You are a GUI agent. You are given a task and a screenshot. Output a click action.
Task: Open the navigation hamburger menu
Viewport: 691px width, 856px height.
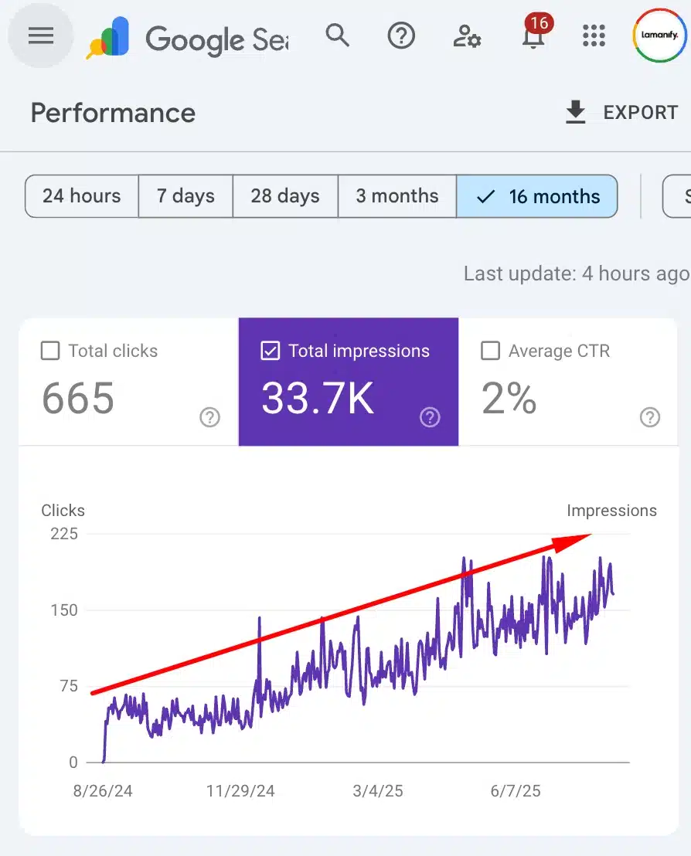click(x=40, y=36)
